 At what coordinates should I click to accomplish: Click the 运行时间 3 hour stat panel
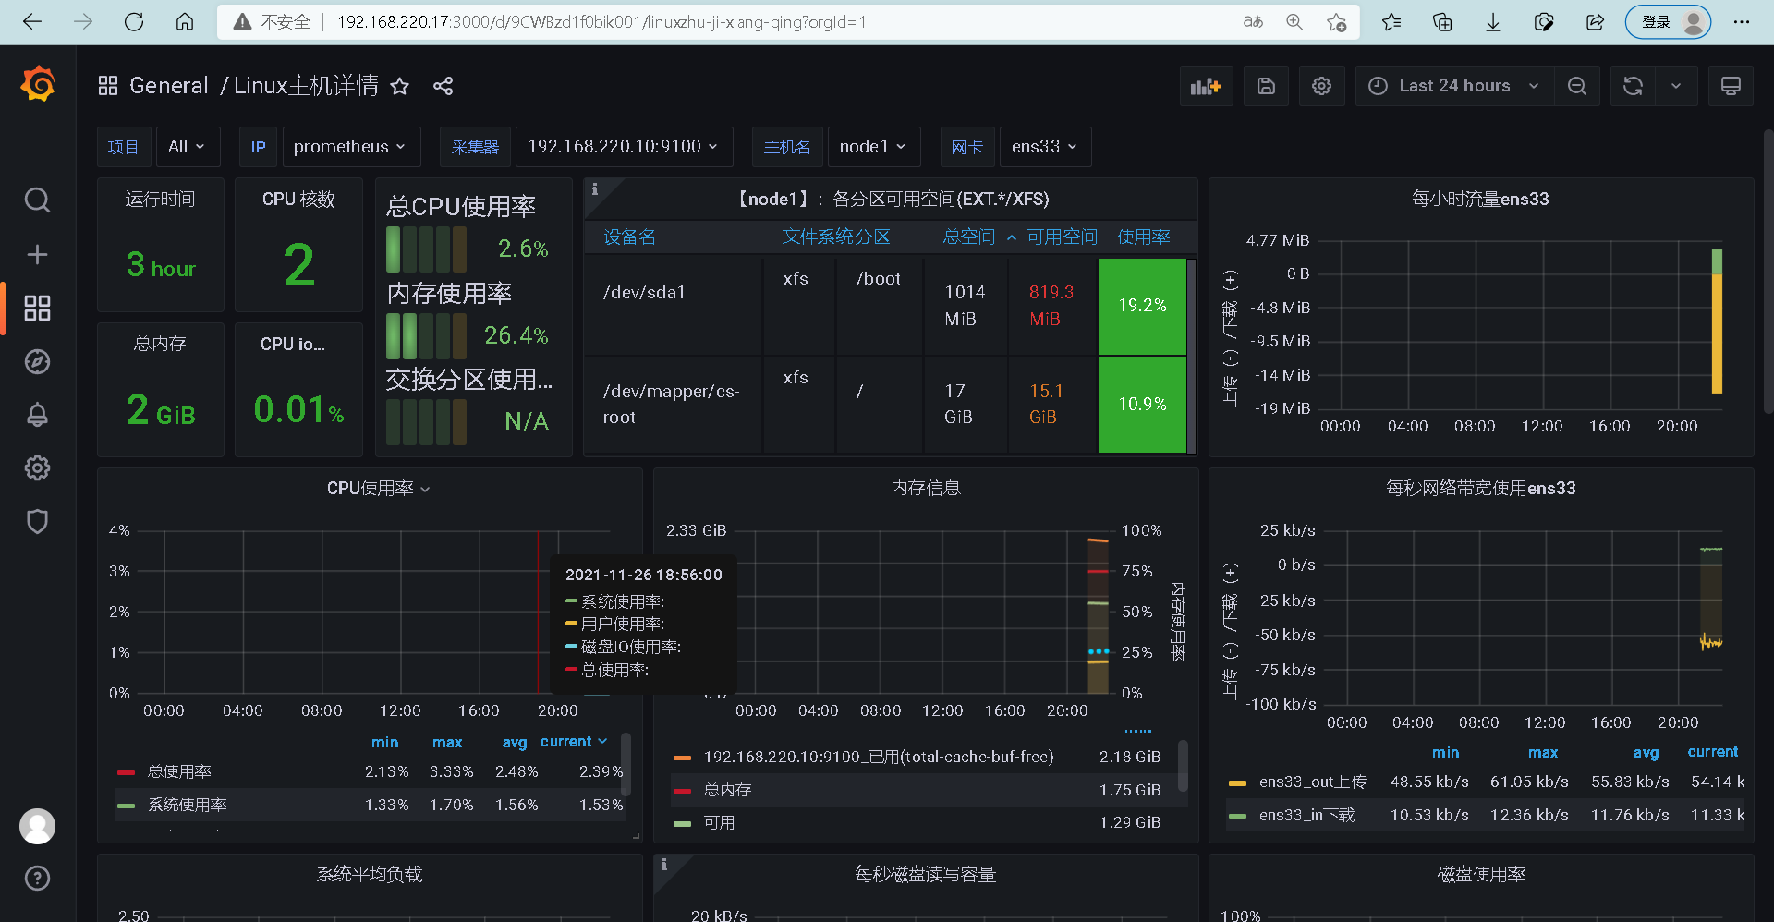pos(161,245)
